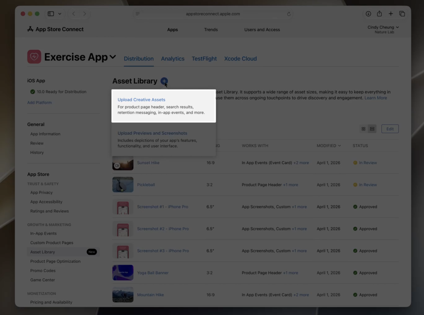Open the Yoga Ball Banner link
This screenshot has height=315, width=424.
(153, 273)
